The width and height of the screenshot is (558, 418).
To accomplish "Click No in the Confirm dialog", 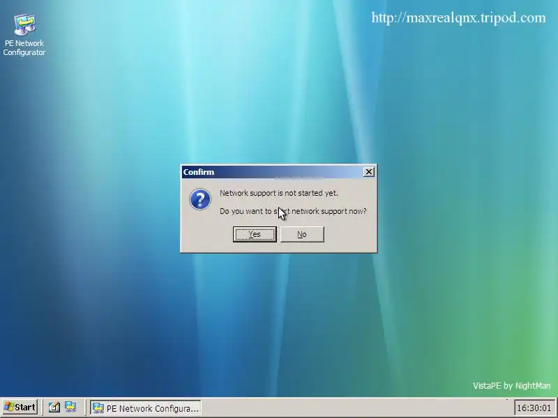I will coord(302,234).
